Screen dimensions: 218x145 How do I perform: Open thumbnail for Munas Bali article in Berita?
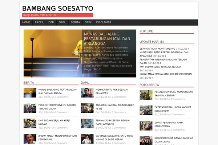point(30,93)
